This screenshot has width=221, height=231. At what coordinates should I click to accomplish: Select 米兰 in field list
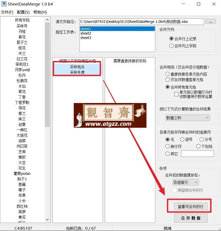click(x=22, y=53)
